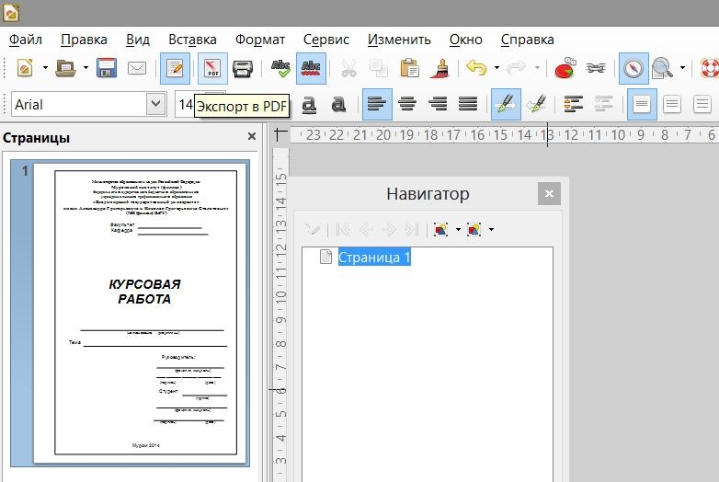
Task: Open the Вставка menu
Action: tap(192, 40)
